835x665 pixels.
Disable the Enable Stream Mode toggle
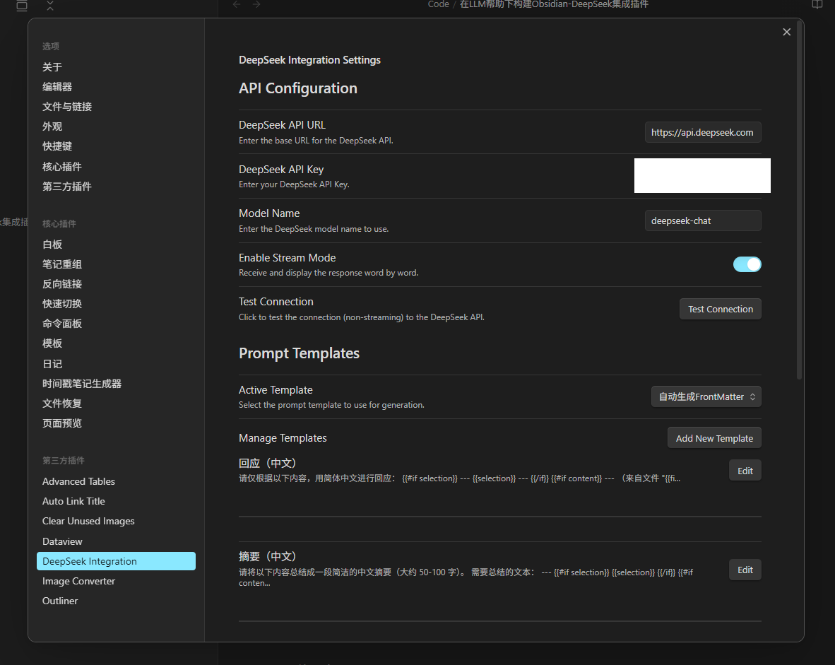point(747,264)
